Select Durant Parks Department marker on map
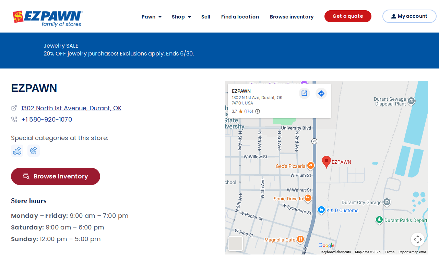439x274 pixels. coord(379,220)
